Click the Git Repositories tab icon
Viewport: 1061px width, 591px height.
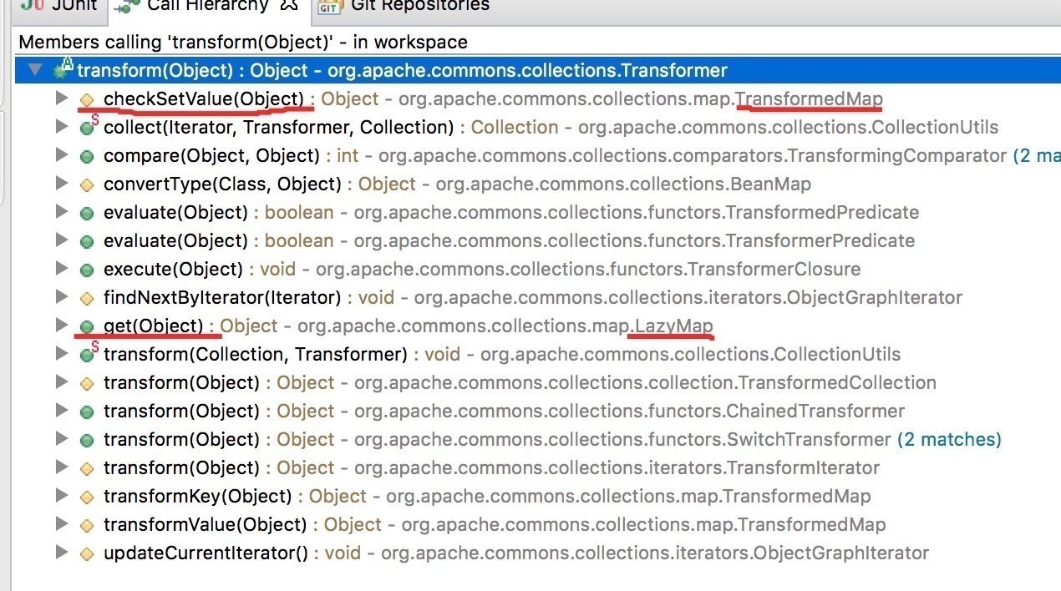pos(329,7)
